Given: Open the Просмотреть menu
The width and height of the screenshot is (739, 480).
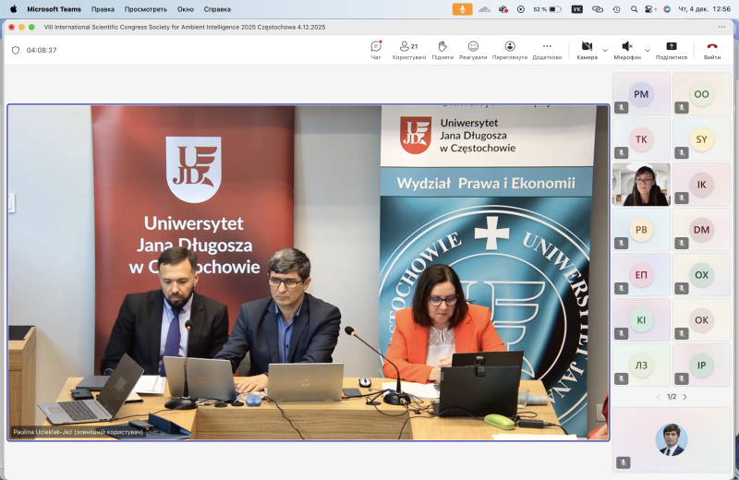Looking at the screenshot, I should click(146, 8).
